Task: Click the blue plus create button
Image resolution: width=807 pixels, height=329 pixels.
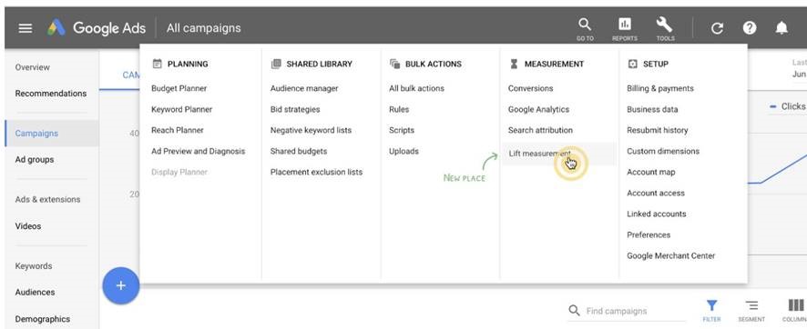Action: (x=120, y=285)
